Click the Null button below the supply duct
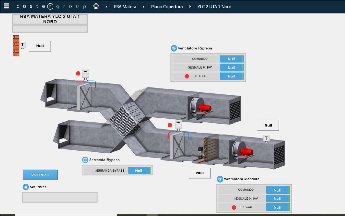The width and height of the screenshot is (345, 216). [x=200, y=172]
